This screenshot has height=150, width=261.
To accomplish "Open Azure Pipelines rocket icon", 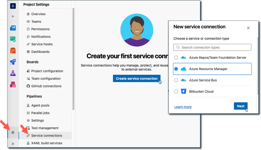I will (x=13, y=62).
